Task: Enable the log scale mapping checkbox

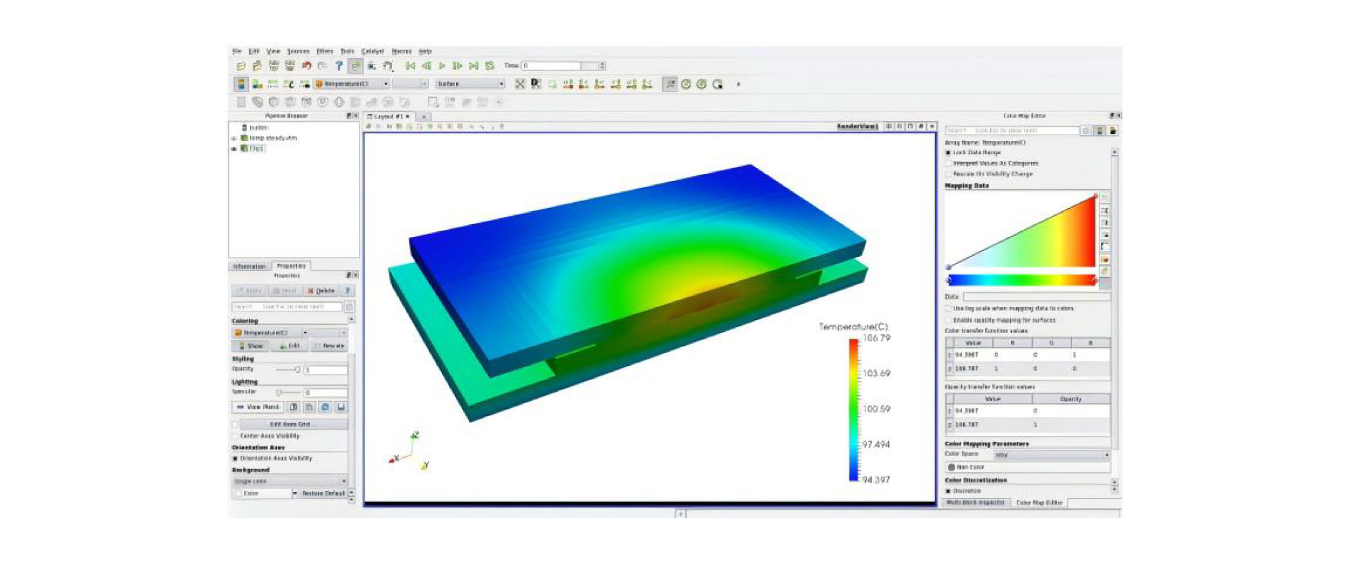Action: [x=948, y=309]
